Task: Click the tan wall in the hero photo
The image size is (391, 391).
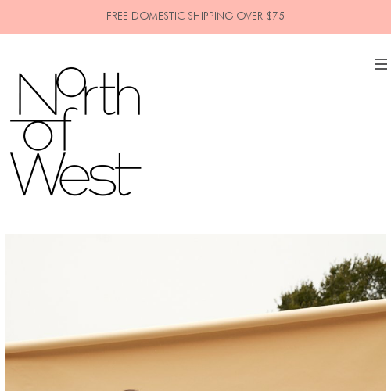Action: pos(195,365)
